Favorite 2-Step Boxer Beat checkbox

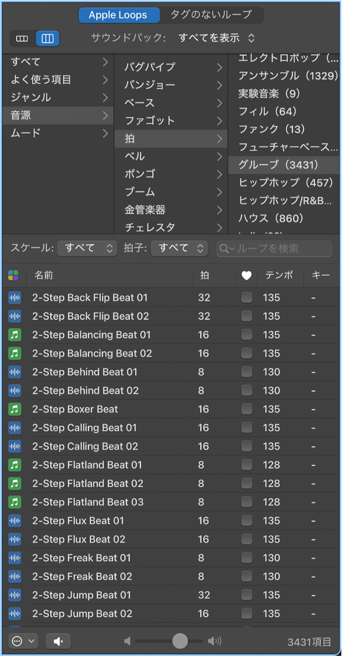point(247,409)
